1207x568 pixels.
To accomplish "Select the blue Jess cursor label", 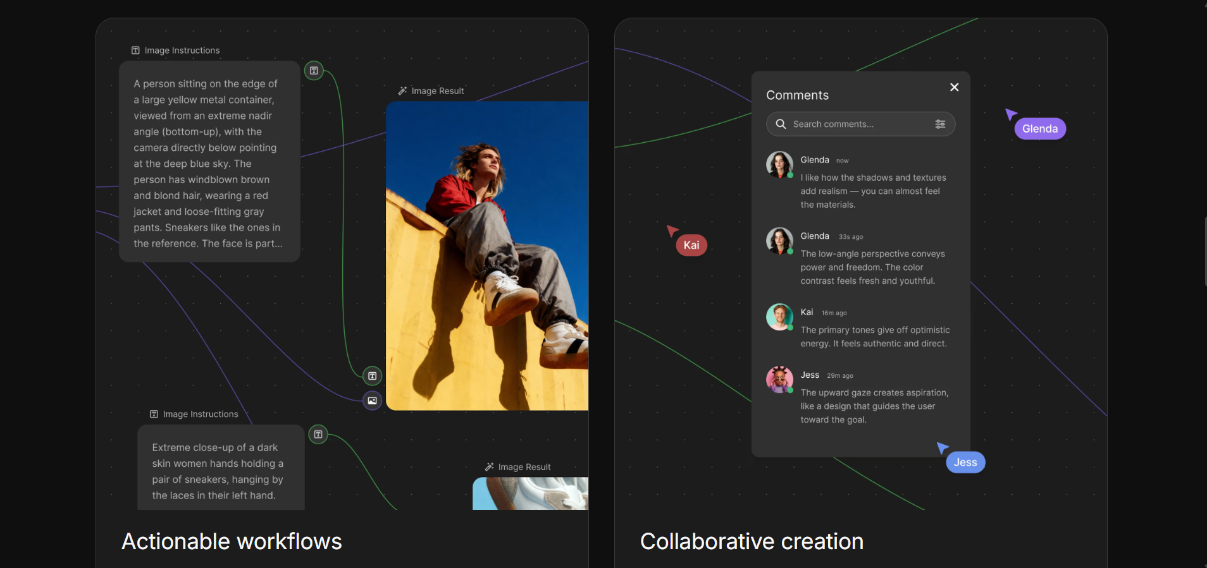I will pos(965,462).
